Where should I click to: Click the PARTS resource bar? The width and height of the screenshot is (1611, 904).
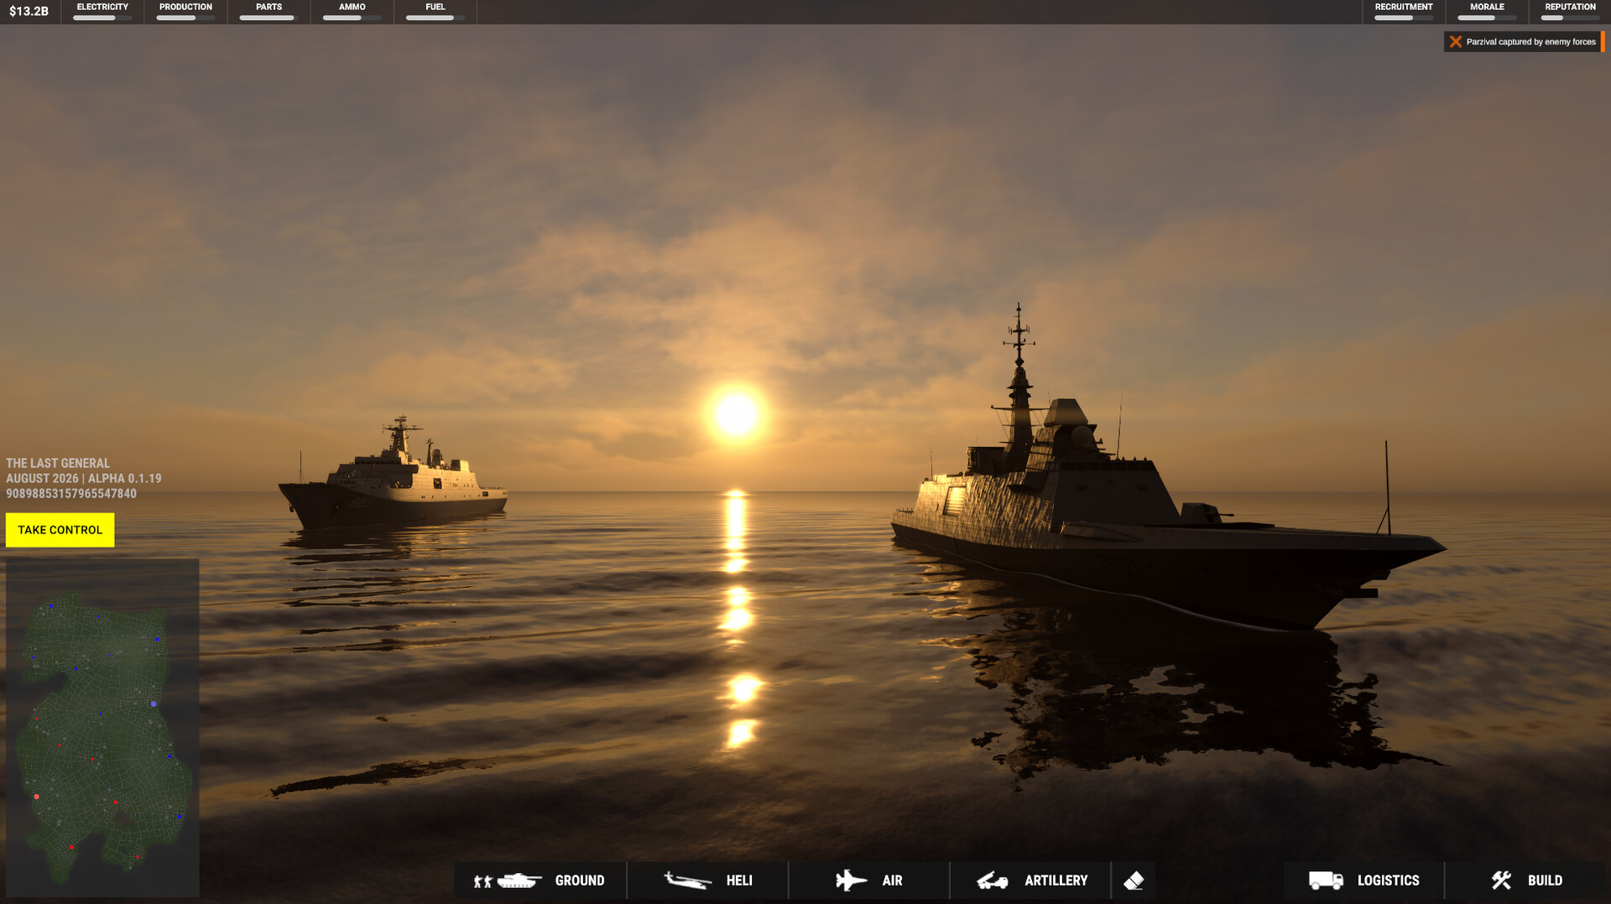pos(268,12)
